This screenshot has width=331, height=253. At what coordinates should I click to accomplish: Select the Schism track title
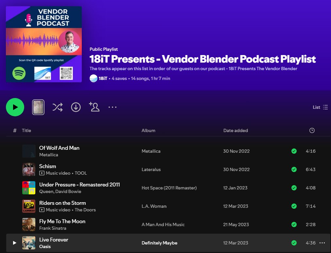click(47, 166)
